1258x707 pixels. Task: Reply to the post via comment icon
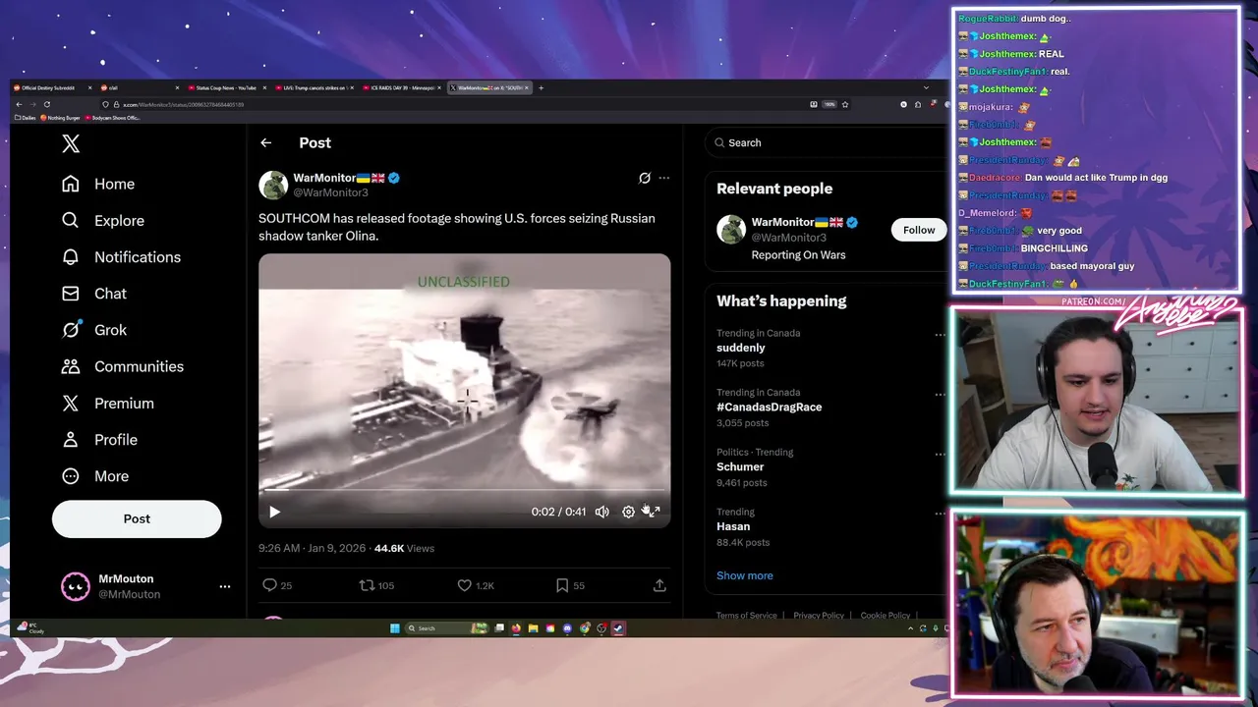coord(269,585)
